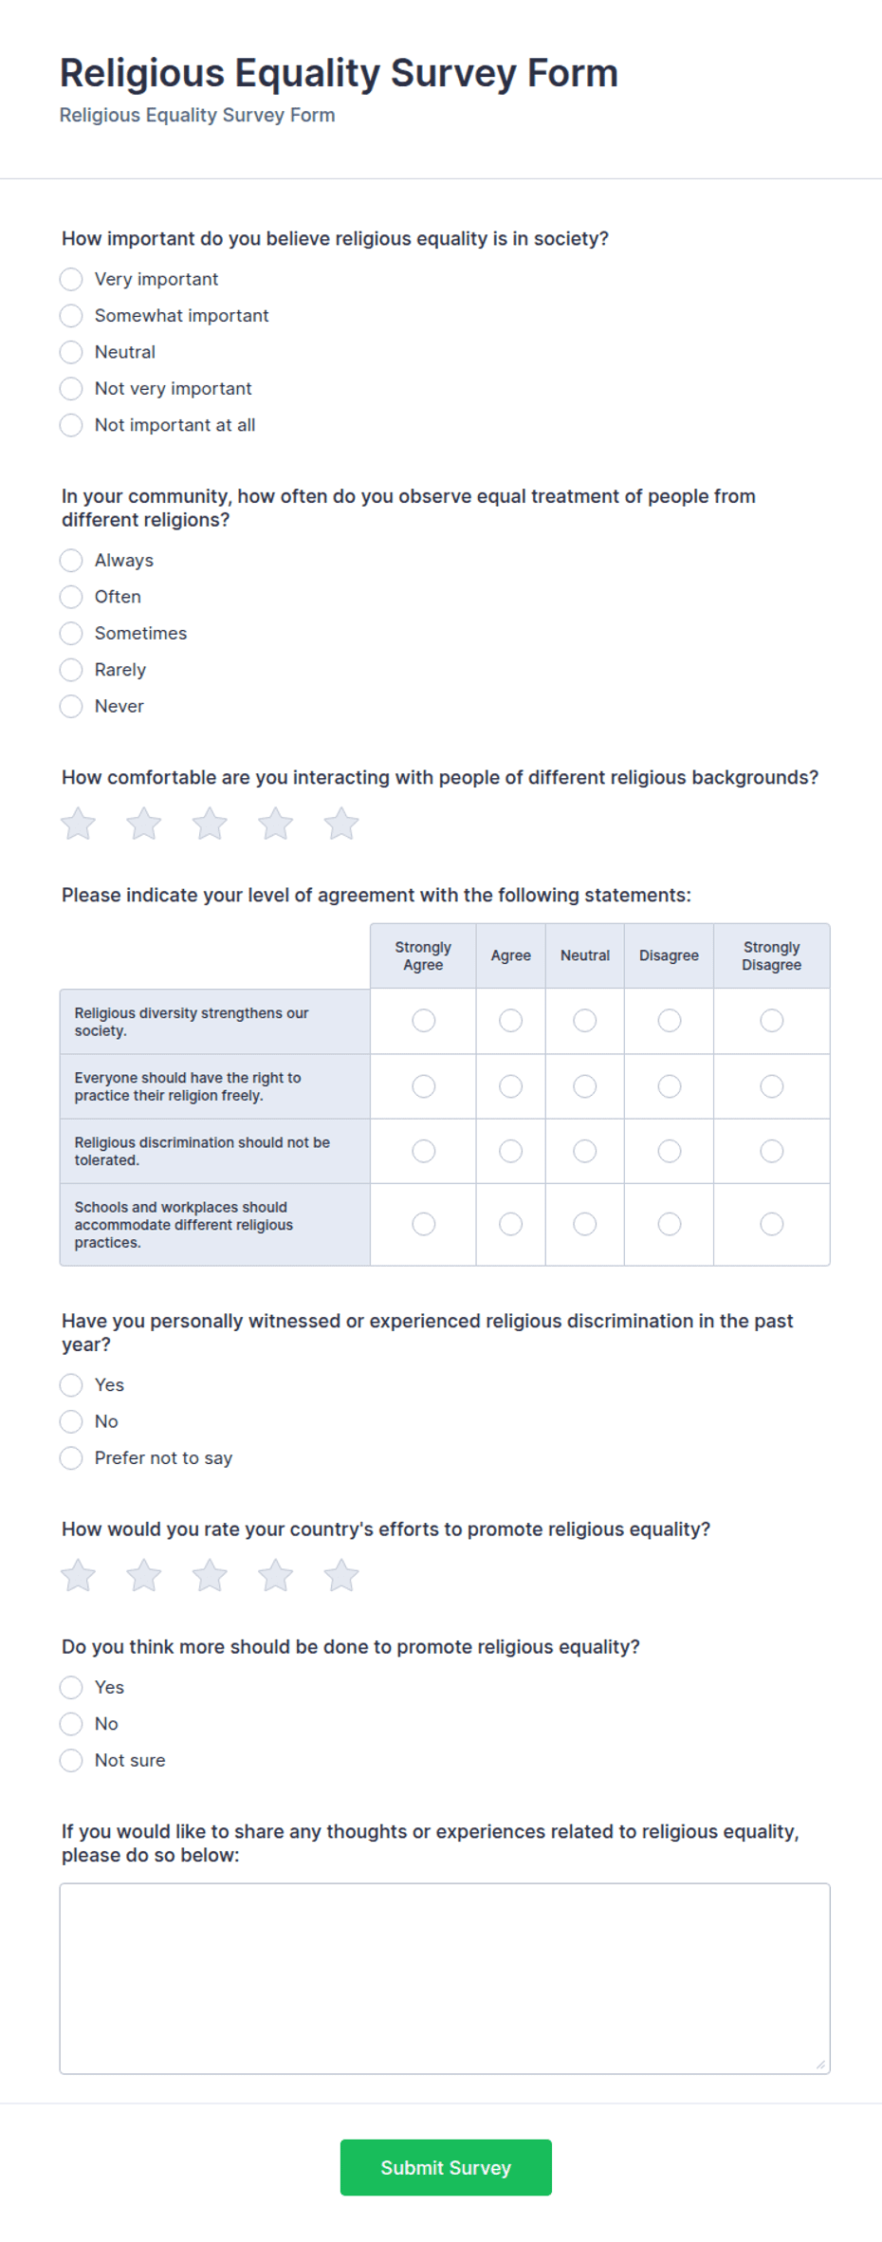
Task: Pick the second star for comfort interacting
Action: pos(144,824)
